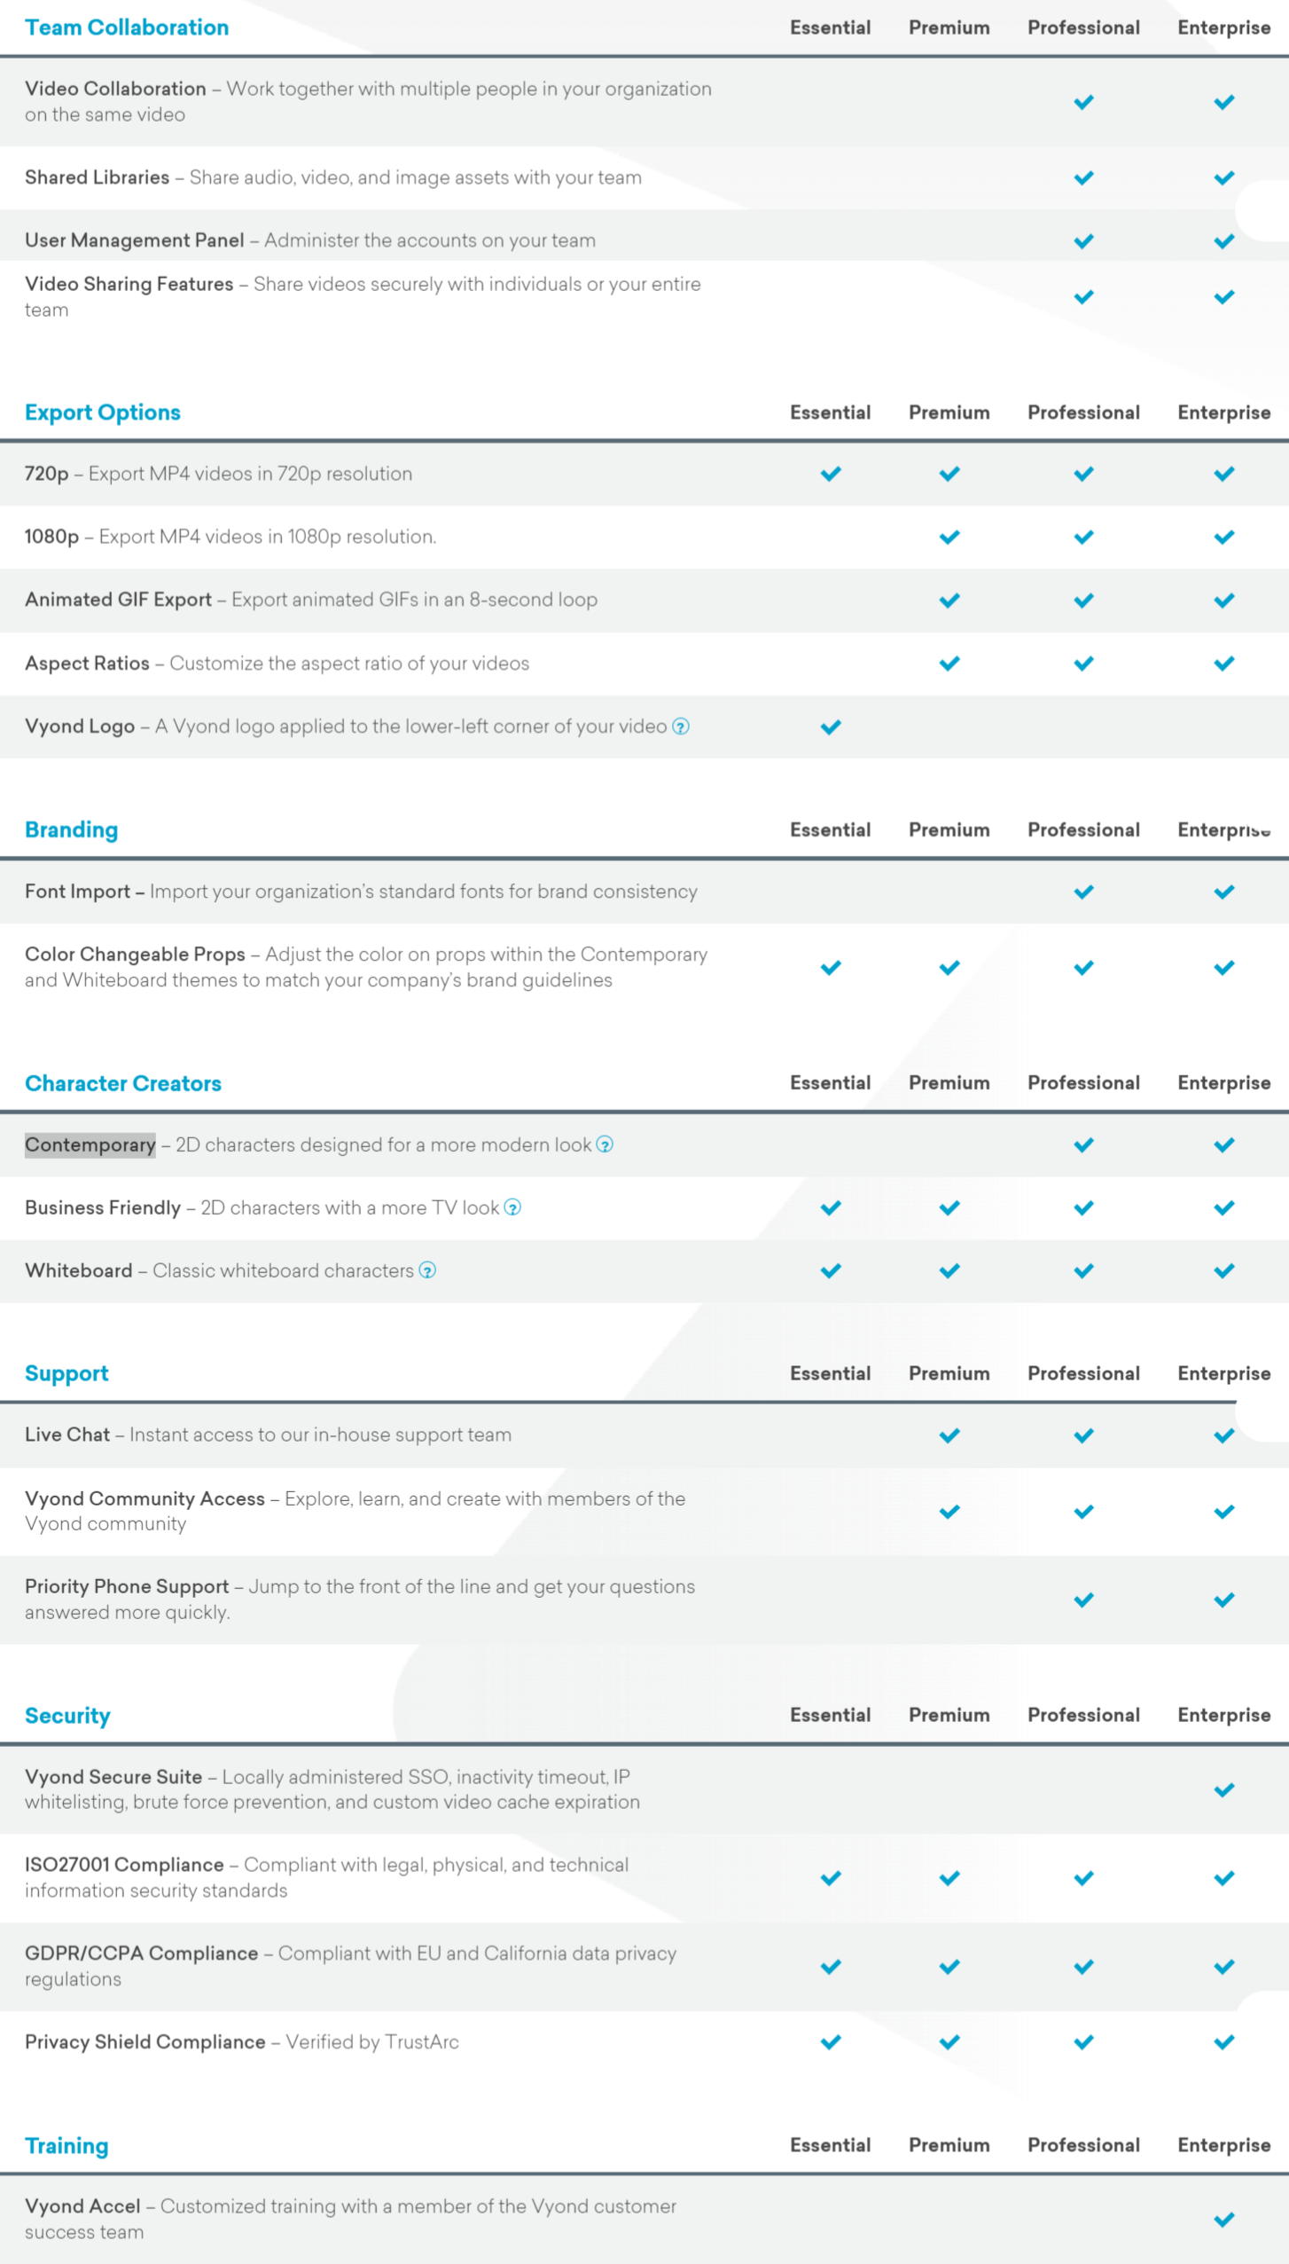Click the highlighted Contemporary feature name
Image resolution: width=1289 pixels, height=2264 pixels.
(x=90, y=1144)
